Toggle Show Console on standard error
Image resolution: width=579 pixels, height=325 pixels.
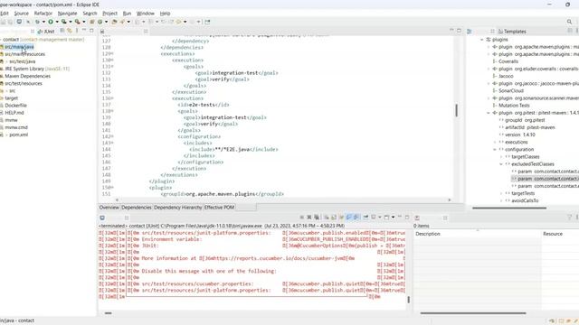click(x=356, y=218)
